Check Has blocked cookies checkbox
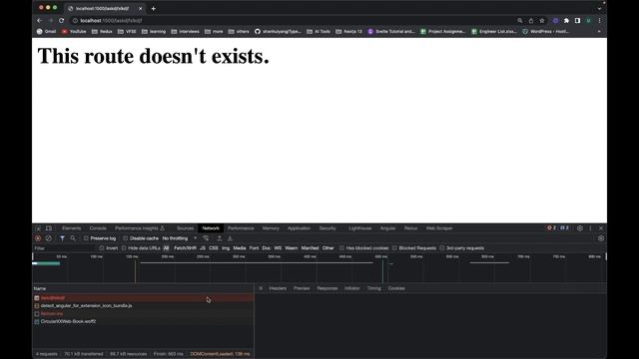This screenshot has height=359, width=639. [x=341, y=248]
